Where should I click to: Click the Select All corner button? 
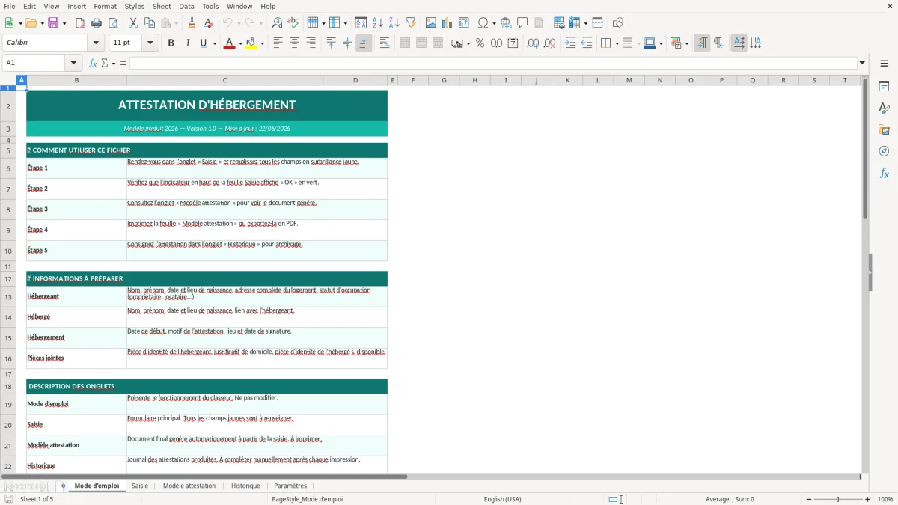click(x=7, y=80)
